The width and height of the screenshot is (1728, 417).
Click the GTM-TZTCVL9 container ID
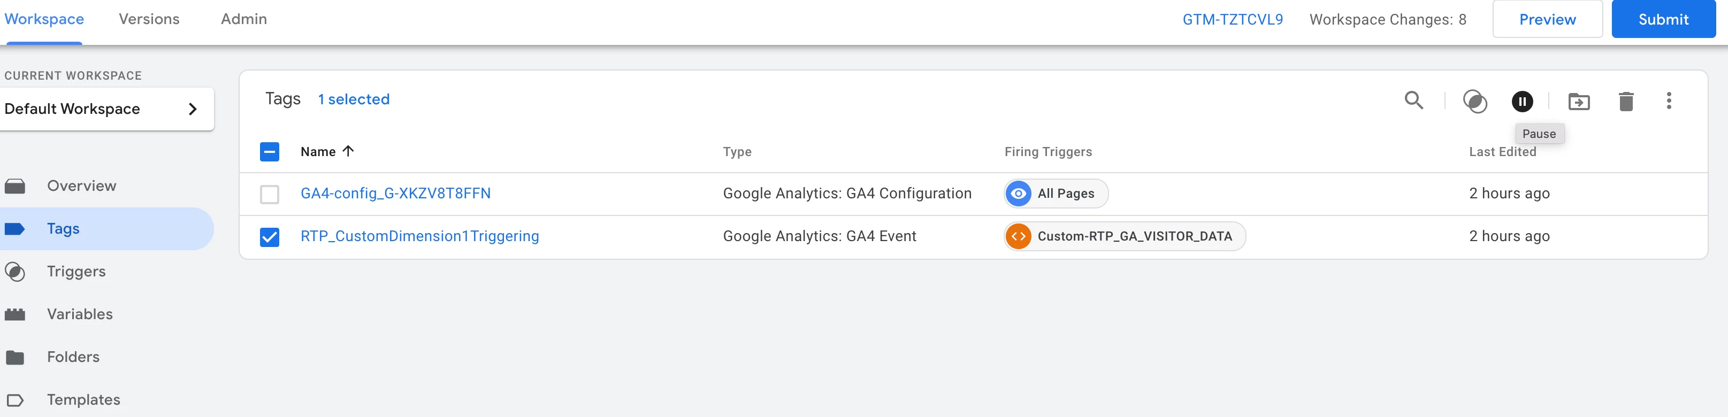[1232, 19]
